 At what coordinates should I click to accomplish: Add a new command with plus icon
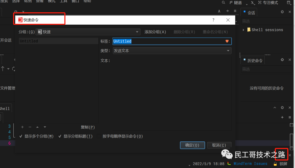(22, 127)
